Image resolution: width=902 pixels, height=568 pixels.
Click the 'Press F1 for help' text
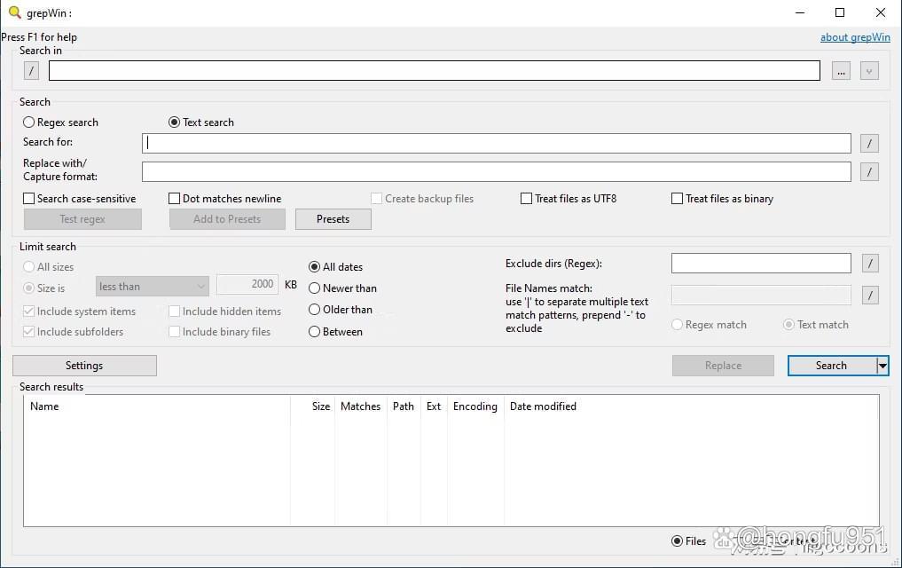pos(39,37)
